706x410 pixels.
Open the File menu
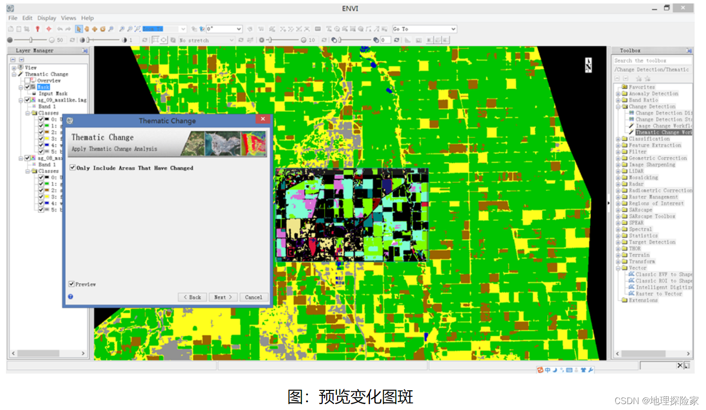coord(12,18)
